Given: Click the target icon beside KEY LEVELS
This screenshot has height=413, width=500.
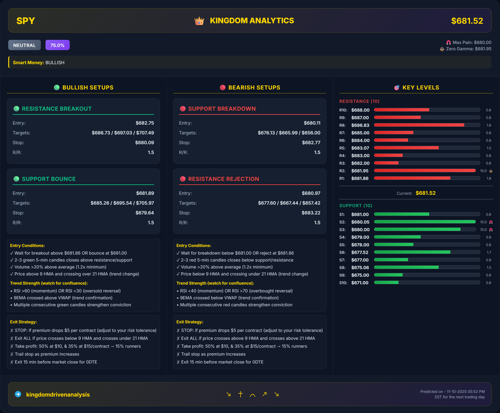Looking at the screenshot, I should click(x=397, y=88).
